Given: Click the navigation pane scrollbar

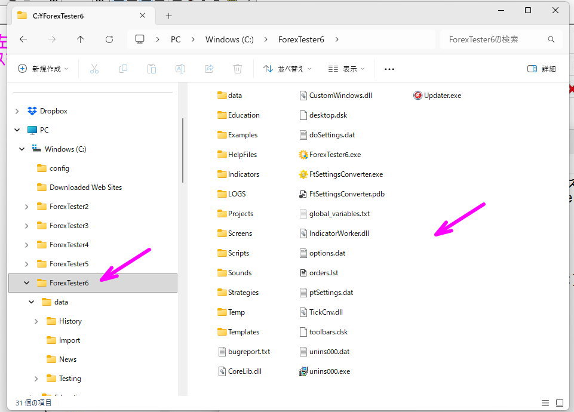Looking at the screenshot, I should point(183,150).
